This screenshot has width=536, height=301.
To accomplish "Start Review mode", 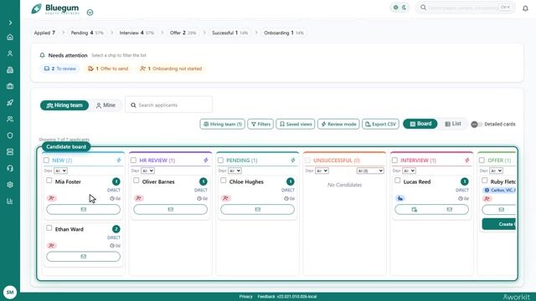I will (x=338, y=125).
